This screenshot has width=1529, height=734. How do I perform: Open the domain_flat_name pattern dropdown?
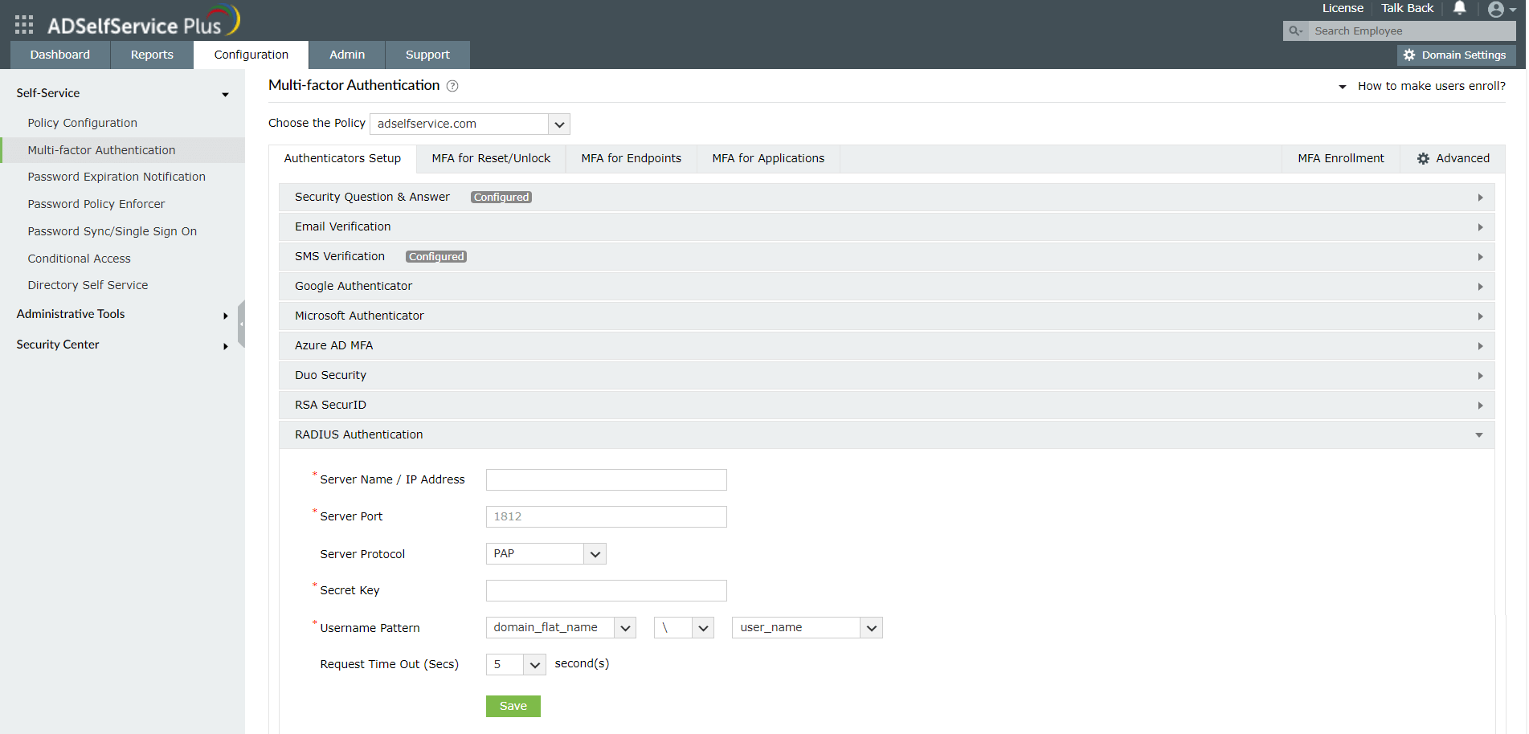(x=561, y=628)
